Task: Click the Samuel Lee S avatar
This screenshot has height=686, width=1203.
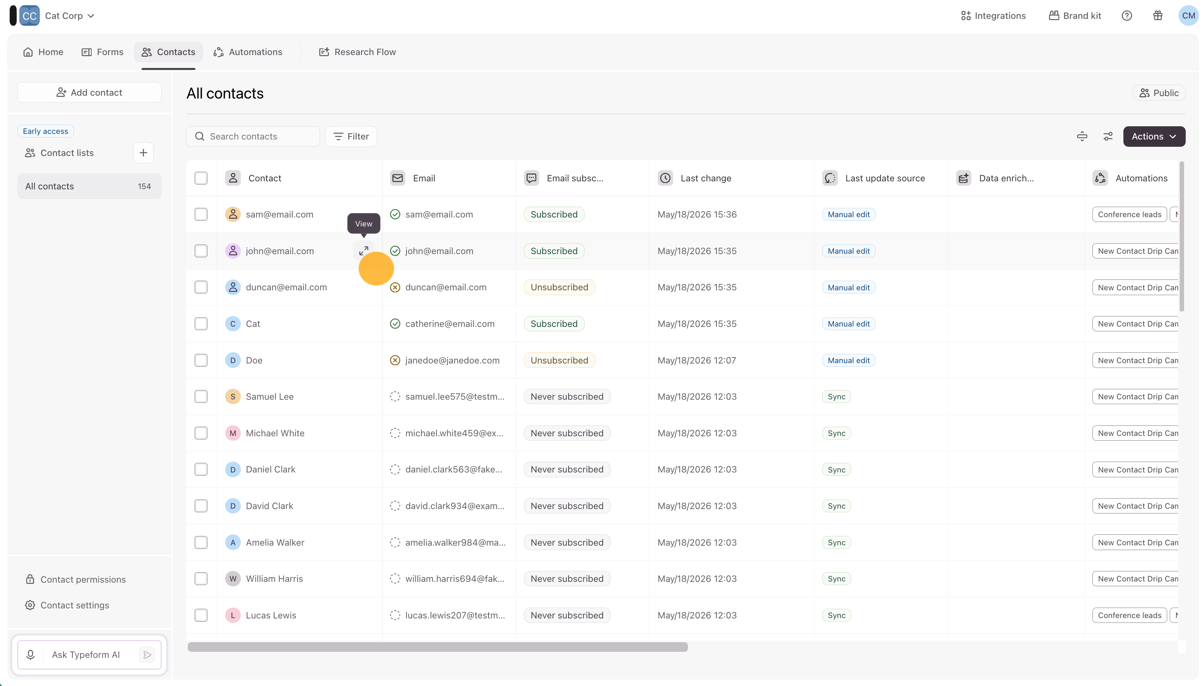Action: click(233, 396)
